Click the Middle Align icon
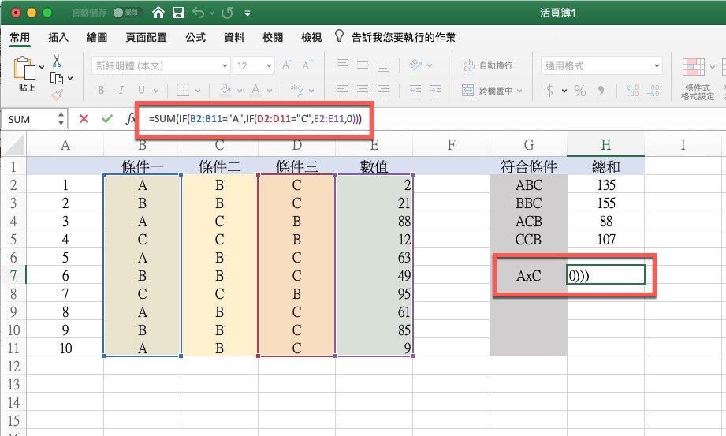Image resolution: width=726 pixels, height=436 pixels. coord(363,65)
